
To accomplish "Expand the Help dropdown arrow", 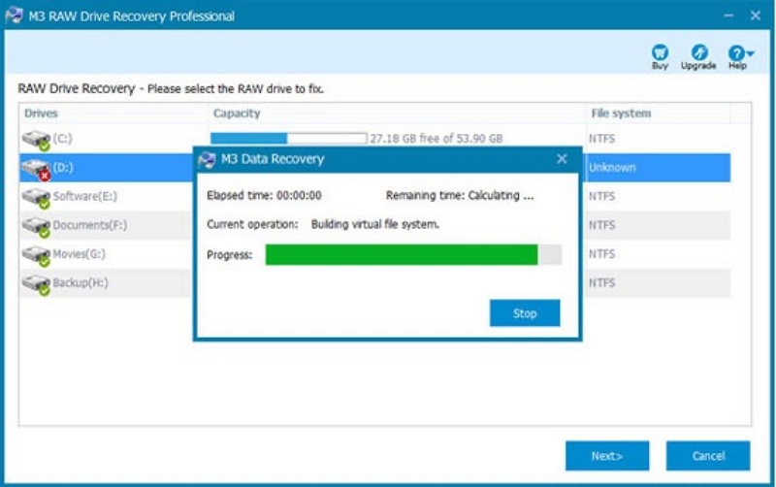I will [750, 53].
